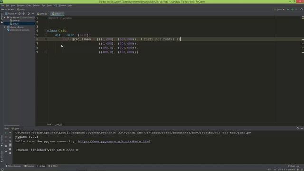Click the Stop icon in the top toolbar
Image resolution: width=304 pixels, height=171 pixels.
[x=296, y=9]
